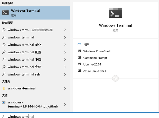This screenshot has height=118, width=159.
Task: Click the search icon beside 'windows term' web result
Action: [x=4, y=30]
